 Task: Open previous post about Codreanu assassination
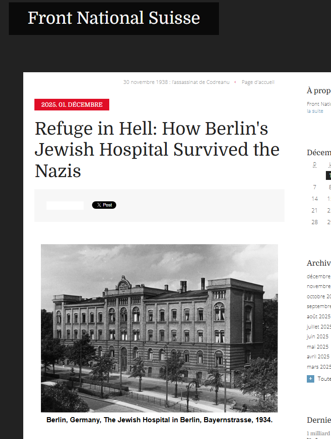[176, 82]
